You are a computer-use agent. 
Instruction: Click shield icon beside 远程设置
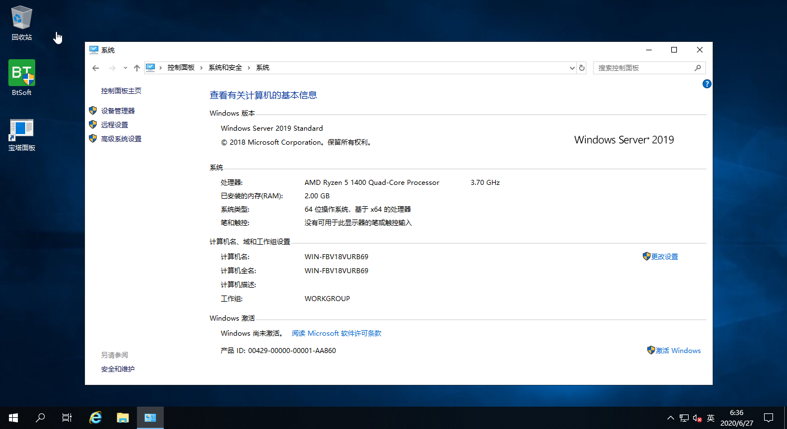93,125
